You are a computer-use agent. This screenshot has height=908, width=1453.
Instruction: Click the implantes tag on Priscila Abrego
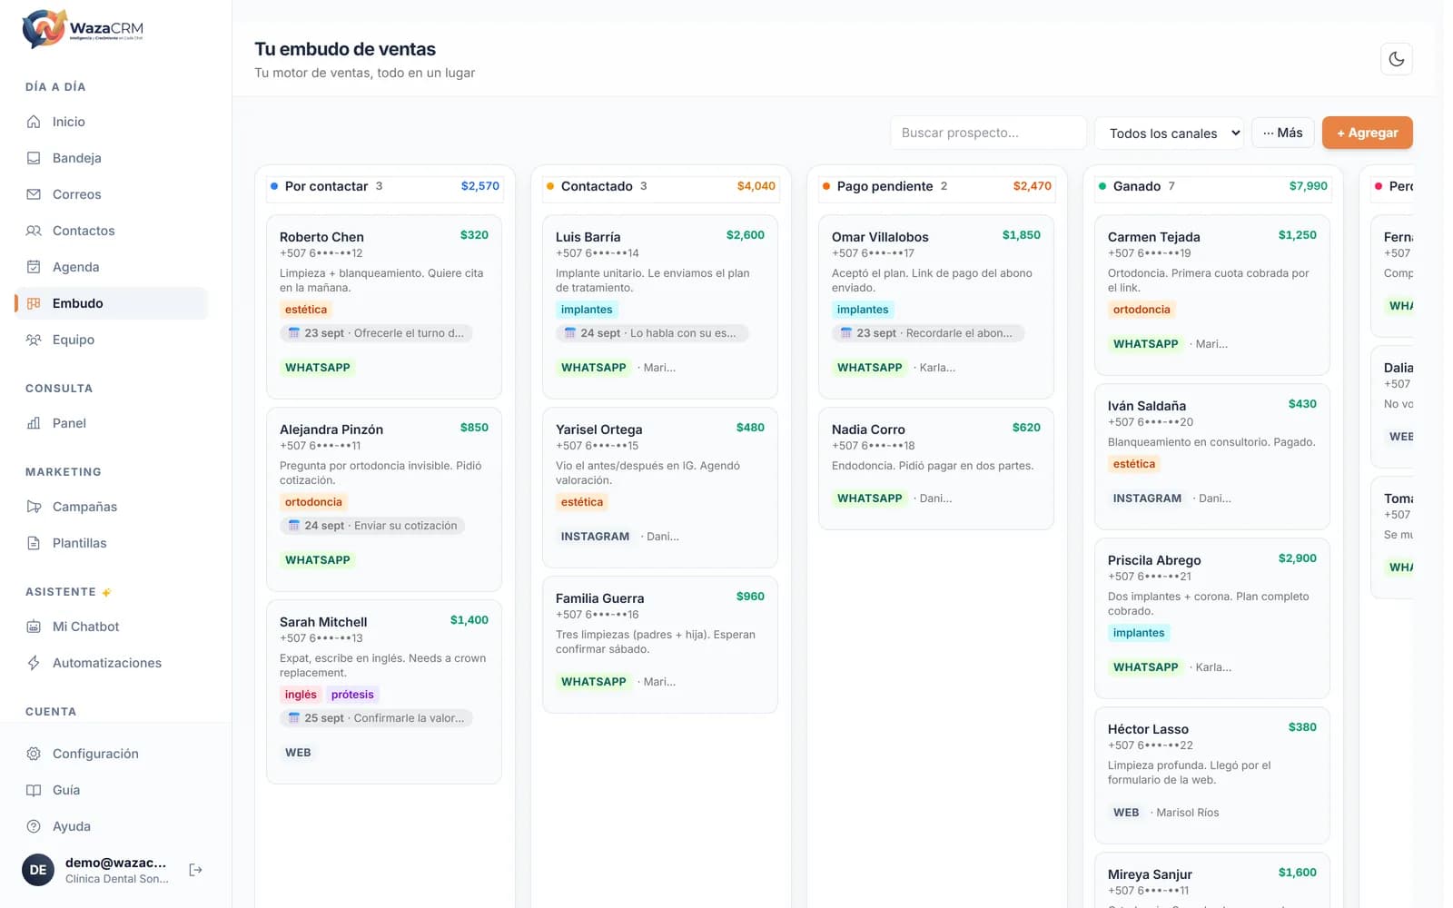click(x=1139, y=633)
